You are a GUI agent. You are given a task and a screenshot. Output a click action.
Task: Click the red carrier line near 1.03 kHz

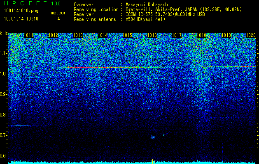click(158, 67)
